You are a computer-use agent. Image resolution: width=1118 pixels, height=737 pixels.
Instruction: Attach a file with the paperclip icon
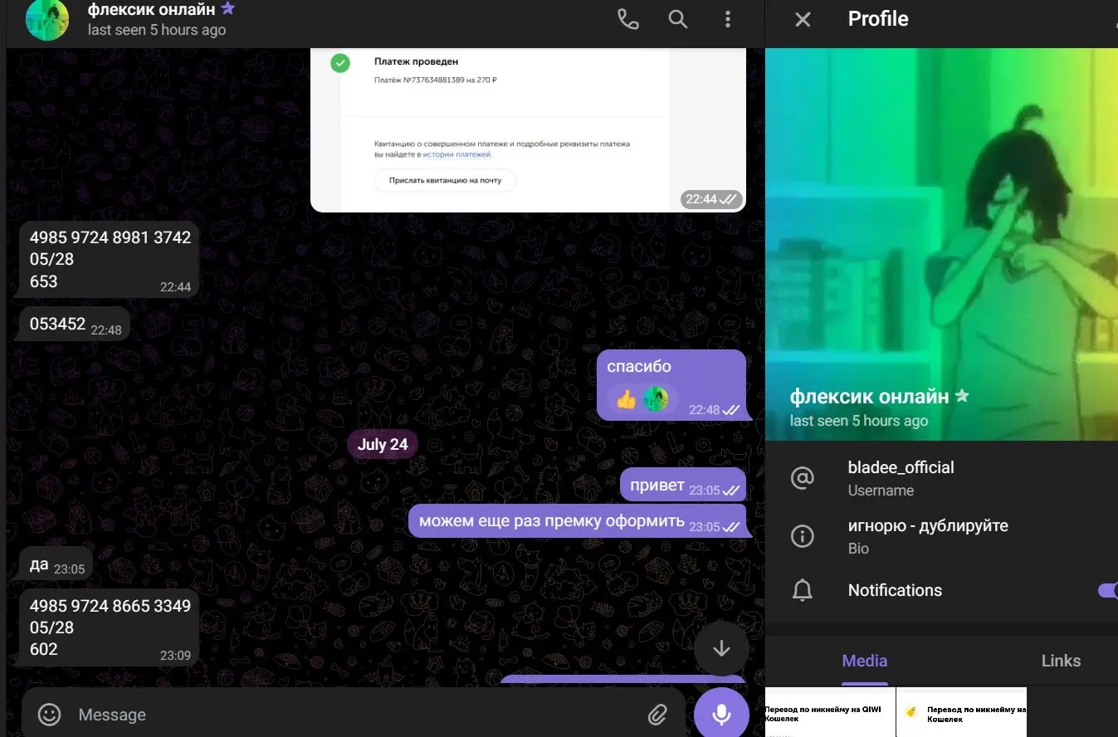[x=657, y=715]
